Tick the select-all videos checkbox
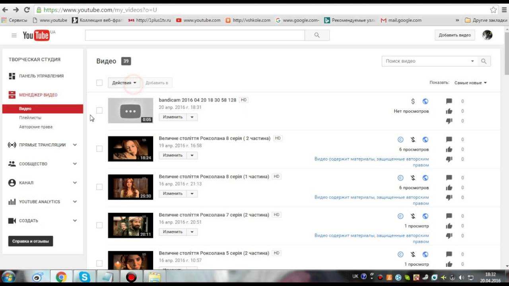This screenshot has height=286, width=509. [x=99, y=83]
